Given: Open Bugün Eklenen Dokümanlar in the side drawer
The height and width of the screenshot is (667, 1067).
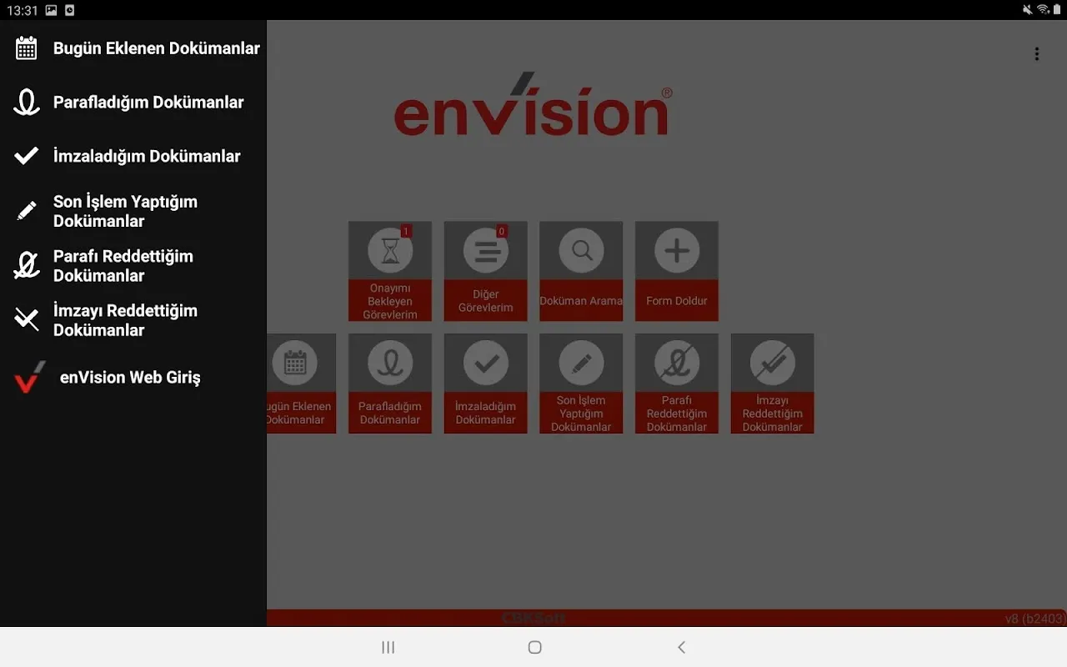Looking at the screenshot, I should [x=133, y=48].
